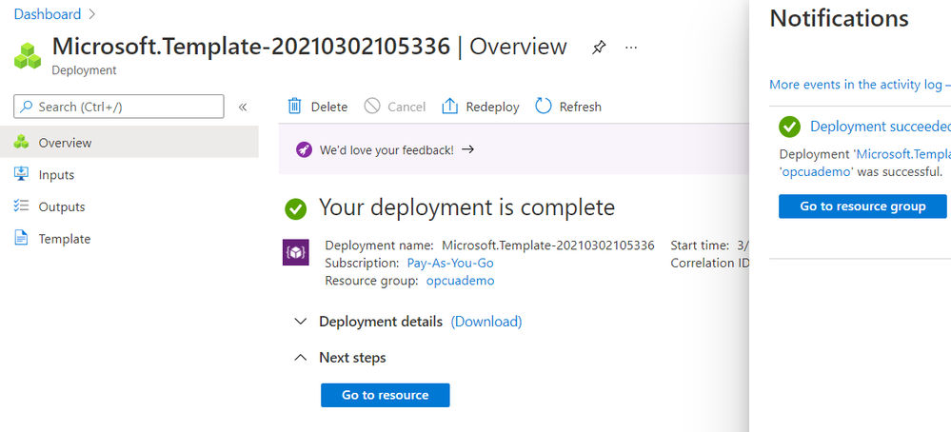The height and width of the screenshot is (432, 951).
Task: Click the Outputs checklist icon
Action: click(x=21, y=206)
